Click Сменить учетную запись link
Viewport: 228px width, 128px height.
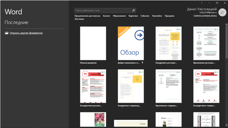click(205, 16)
